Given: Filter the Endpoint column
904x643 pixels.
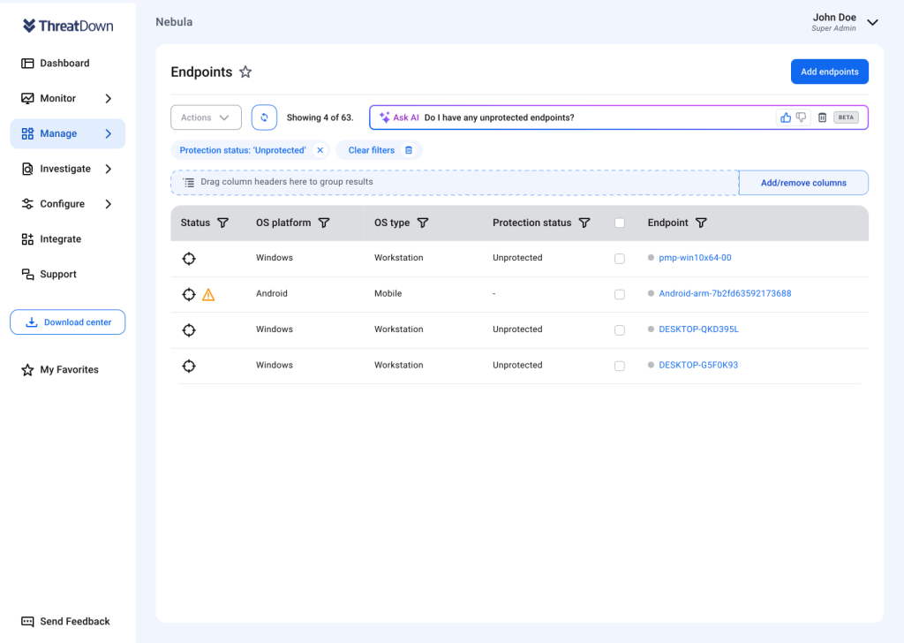Looking at the screenshot, I should point(701,223).
